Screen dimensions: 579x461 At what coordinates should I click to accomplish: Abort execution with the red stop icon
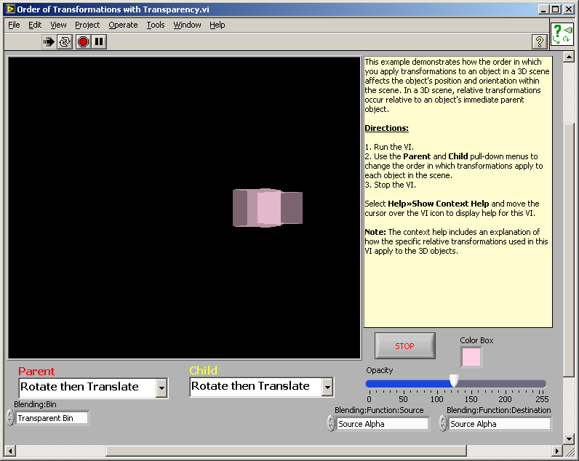tap(83, 41)
